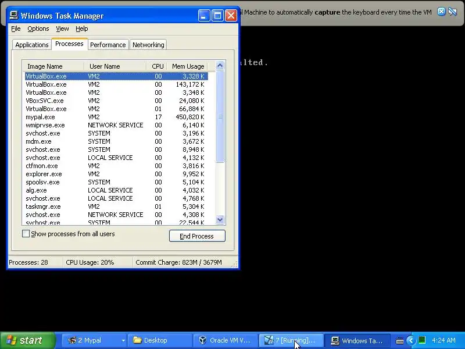Select VirtualBox.exe row using 3,348 K
The width and height of the screenshot is (465, 349).
(x=117, y=92)
